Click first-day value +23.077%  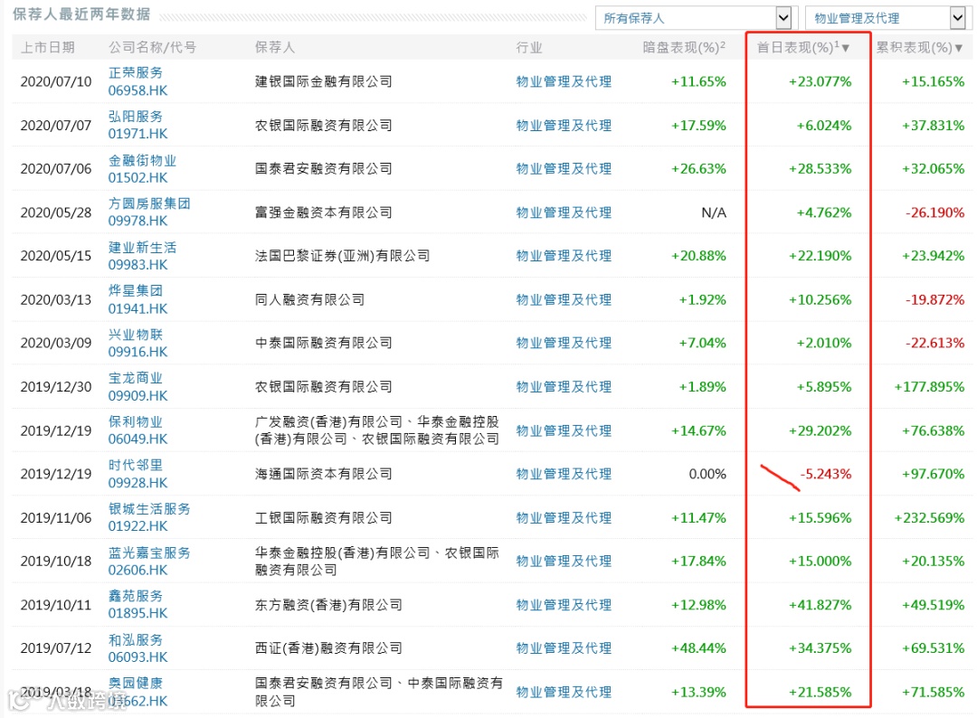click(x=820, y=81)
